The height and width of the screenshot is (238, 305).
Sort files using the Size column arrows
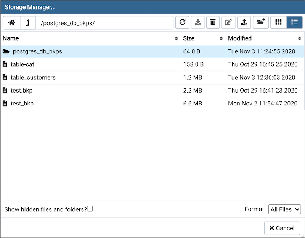[x=220, y=38]
